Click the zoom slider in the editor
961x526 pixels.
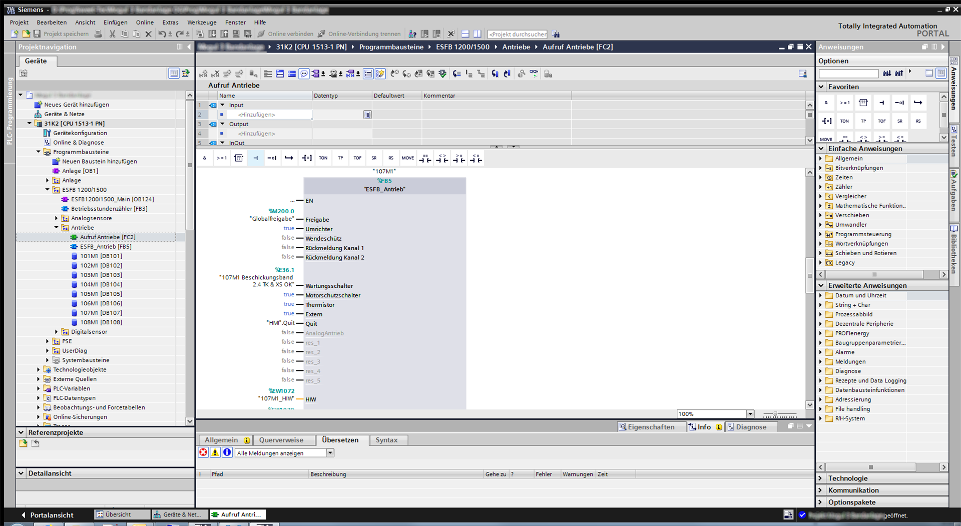coord(775,414)
